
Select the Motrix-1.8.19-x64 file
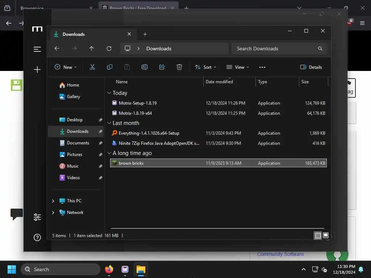(x=218, y=113)
